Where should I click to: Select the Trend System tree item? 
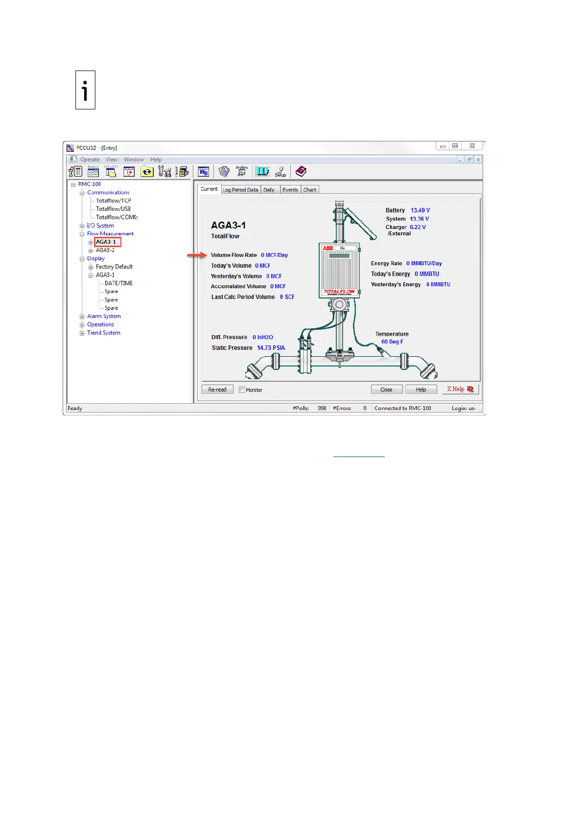tap(104, 333)
